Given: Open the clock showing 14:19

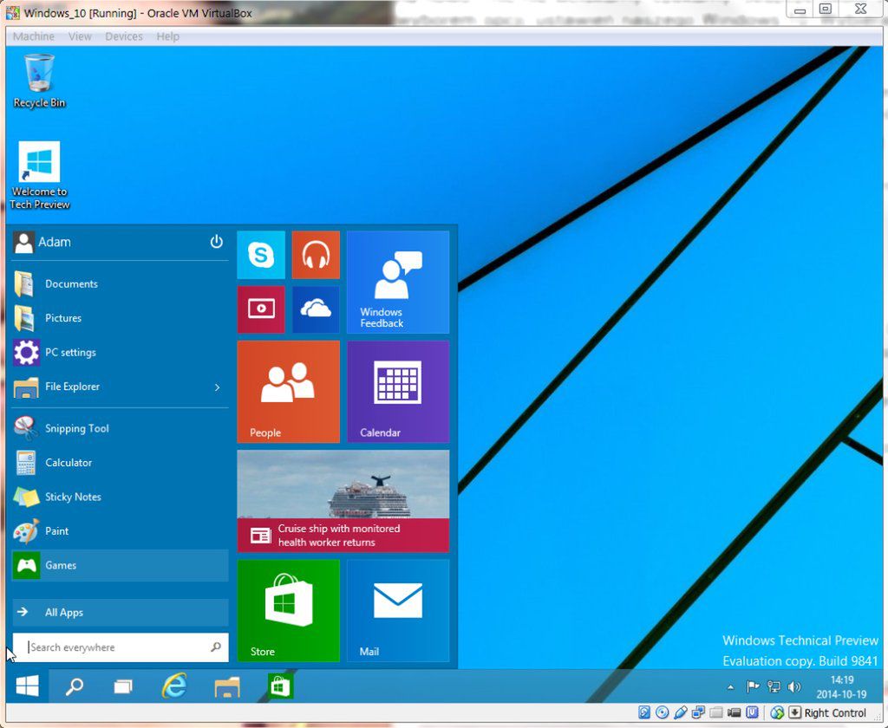Looking at the screenshot, I should (x=841, y=686).
